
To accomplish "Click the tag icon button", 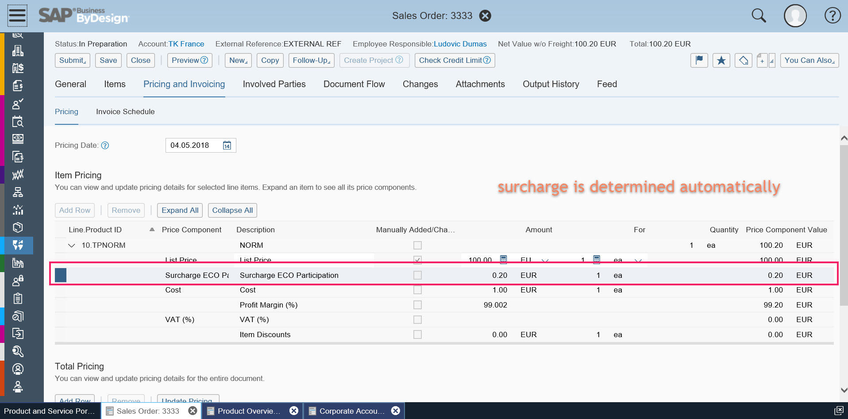I will coord(744,60).
